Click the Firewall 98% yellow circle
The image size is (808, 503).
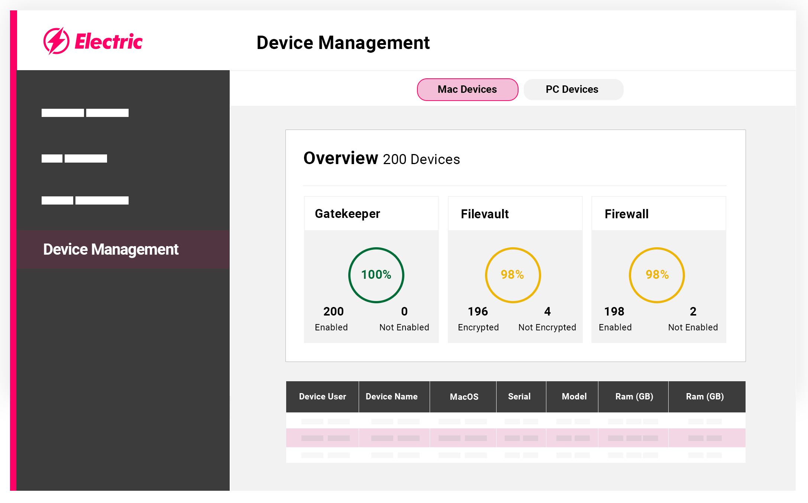pyautogui.click(x=657, y=275)
